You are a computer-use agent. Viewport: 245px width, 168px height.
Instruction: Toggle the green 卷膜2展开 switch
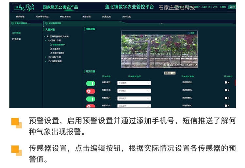[x=90, y=99]
